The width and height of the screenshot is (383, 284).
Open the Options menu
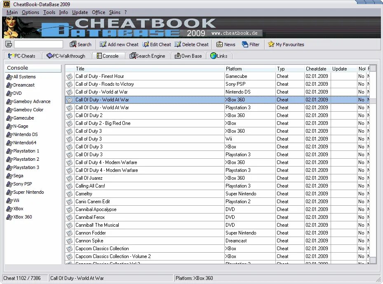tap(30, 12)
